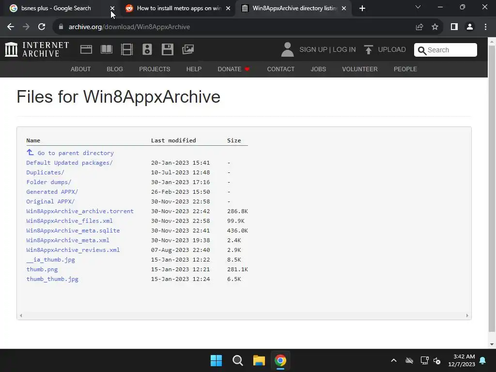Viewport: 496px width, 372px height.
Task: Close the How to install metro apps tab
Action: (228, 9)
